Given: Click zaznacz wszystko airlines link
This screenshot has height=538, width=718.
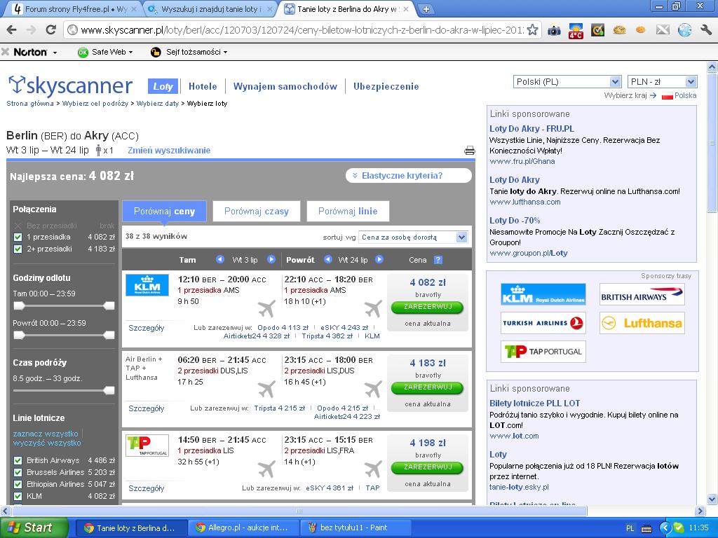Looking at the screenshot, I should tap(46, 434).
